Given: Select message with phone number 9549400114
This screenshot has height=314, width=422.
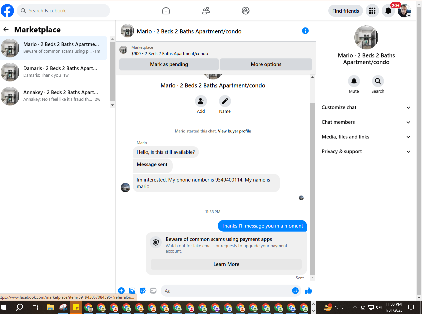Looking at the screenshot, I should [x=206, y=183].
